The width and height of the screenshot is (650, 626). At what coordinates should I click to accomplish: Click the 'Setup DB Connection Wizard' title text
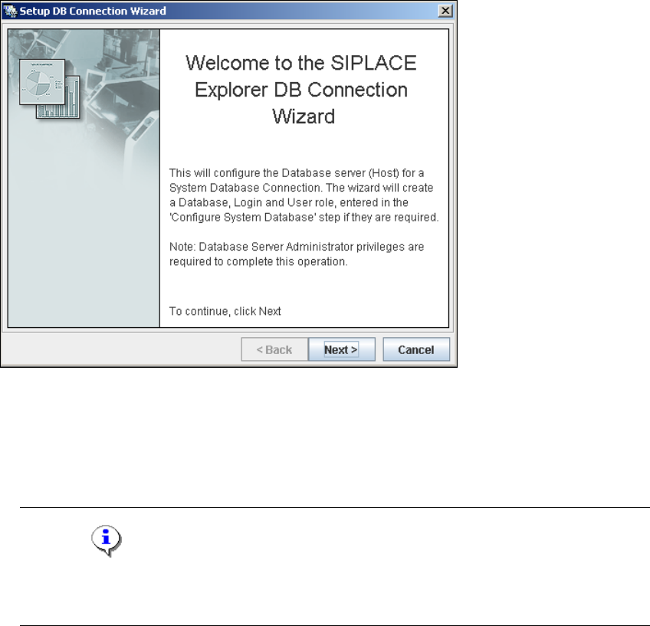93,11
